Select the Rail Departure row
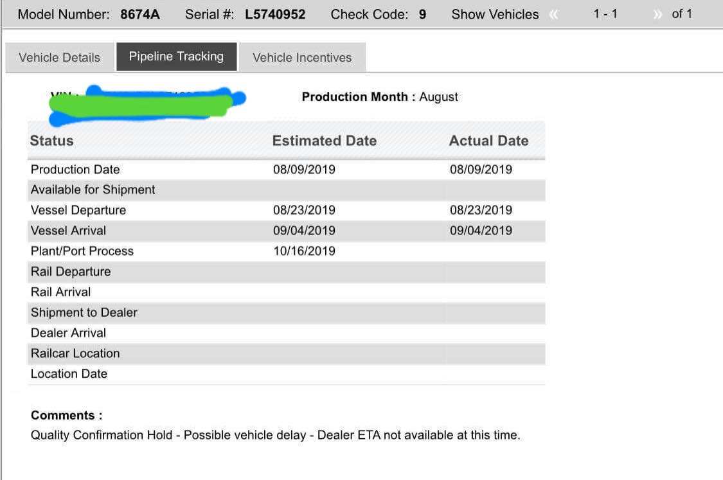Viewport: 723px width, 480px height. coord(287,272)
